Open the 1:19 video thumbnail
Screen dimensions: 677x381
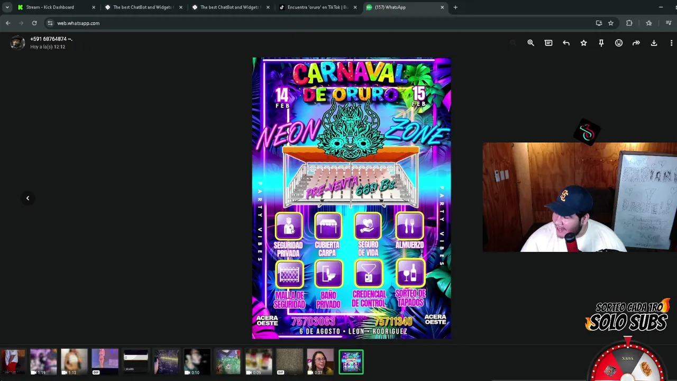click(x=43, y=362)
